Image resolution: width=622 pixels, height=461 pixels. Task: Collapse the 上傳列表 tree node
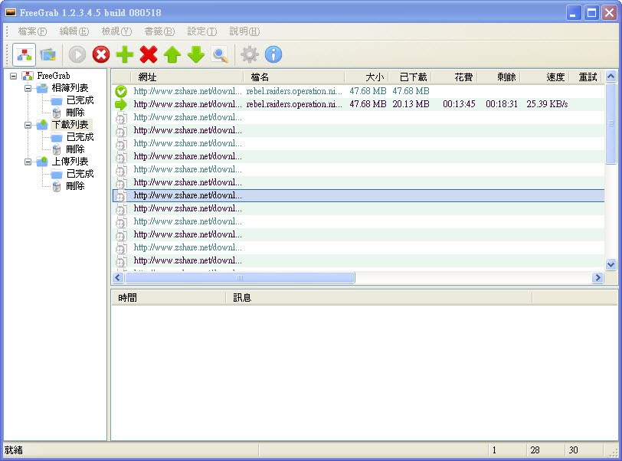(28, 162)
